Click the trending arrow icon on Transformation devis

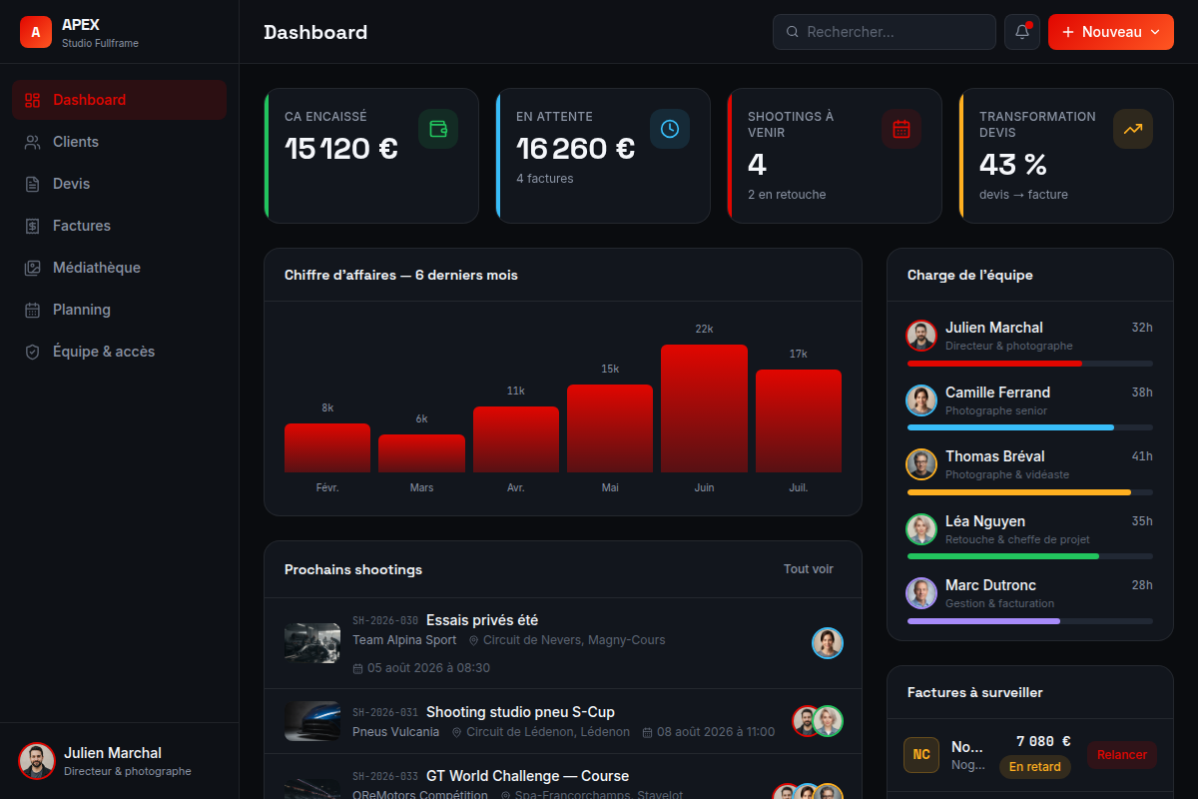(1133, 129)
